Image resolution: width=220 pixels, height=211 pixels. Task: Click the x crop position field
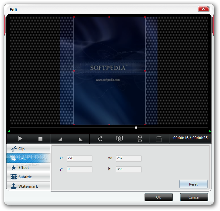(79, 158)
